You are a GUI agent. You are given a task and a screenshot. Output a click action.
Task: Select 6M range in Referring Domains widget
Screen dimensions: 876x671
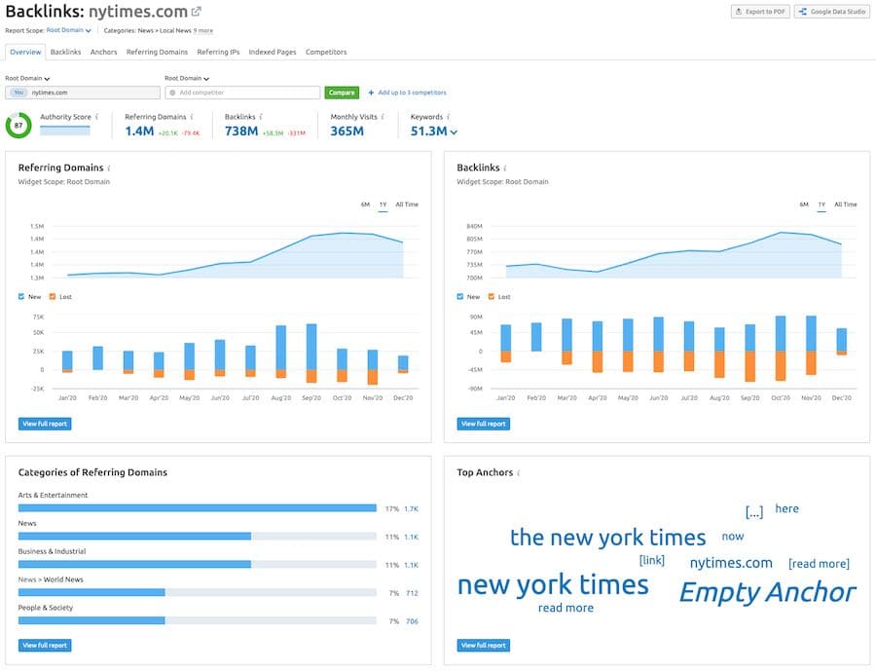[x=365, y=205]
